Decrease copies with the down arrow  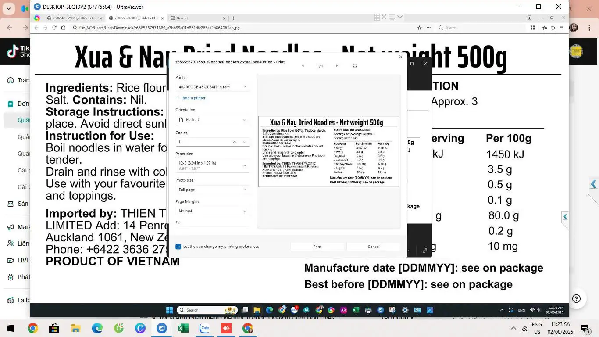point(244,142)
